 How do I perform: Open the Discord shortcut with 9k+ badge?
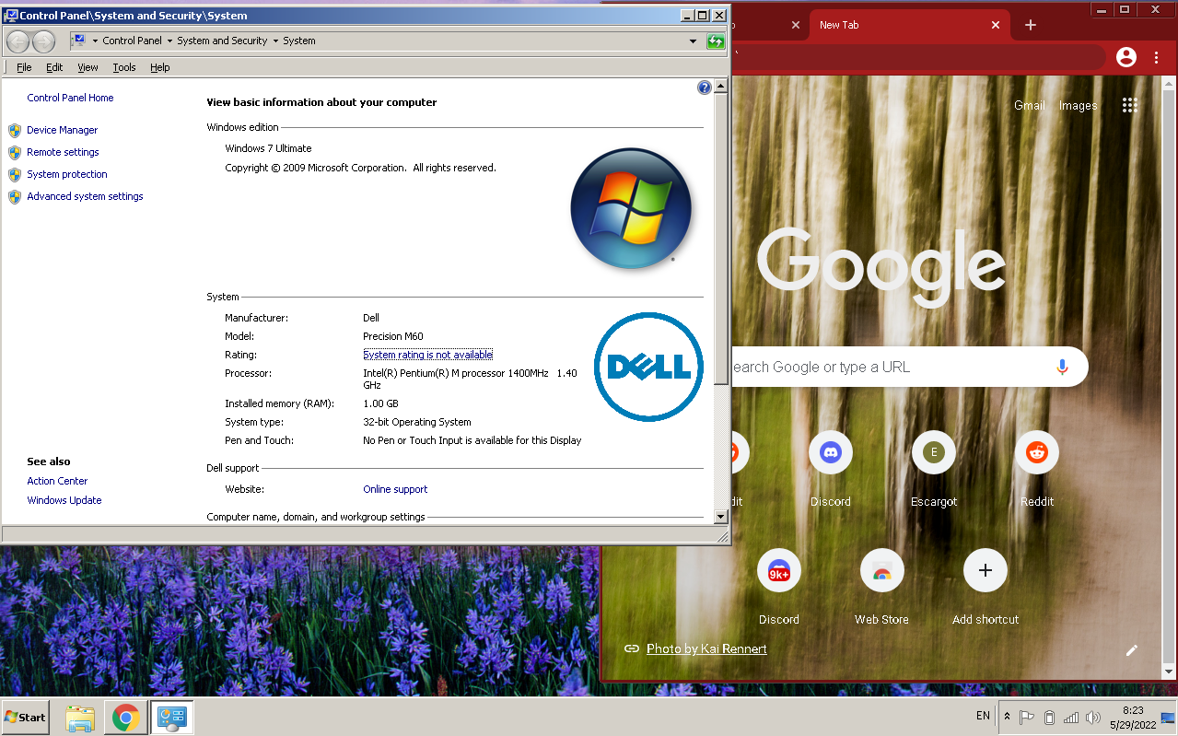tap(778, 570)
